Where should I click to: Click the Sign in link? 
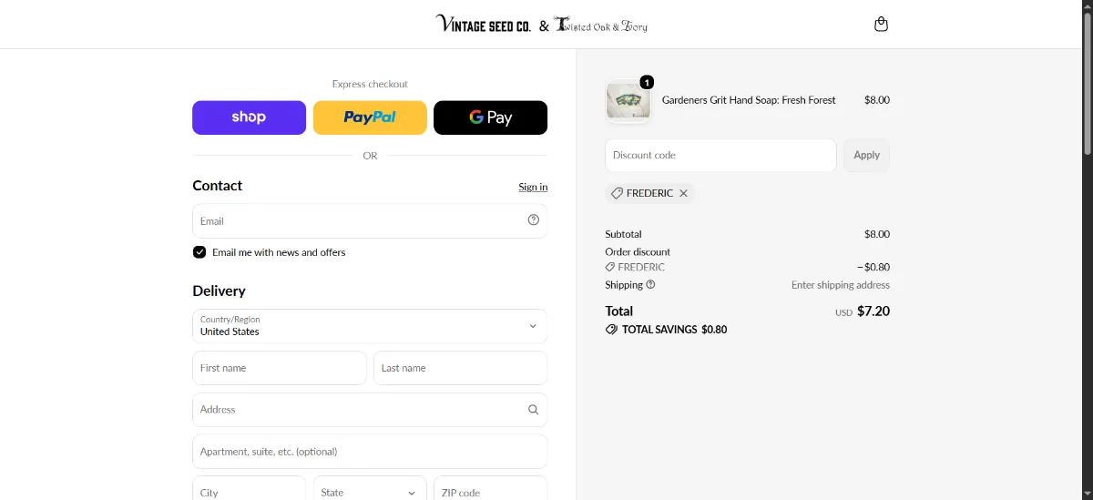(533, 187)
